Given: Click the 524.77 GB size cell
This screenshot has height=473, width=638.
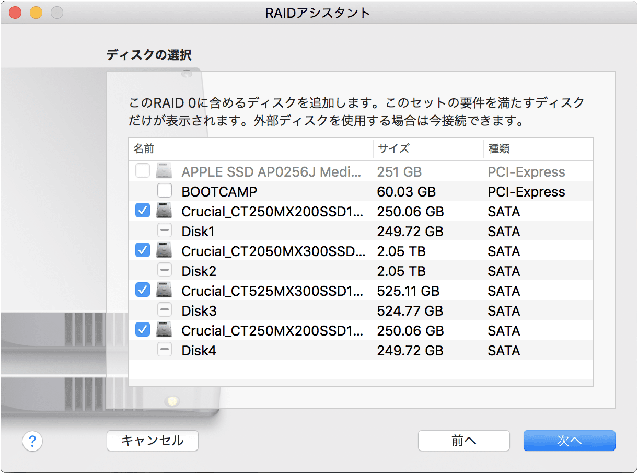Looking at the screenshot, I should coord(410,311).
